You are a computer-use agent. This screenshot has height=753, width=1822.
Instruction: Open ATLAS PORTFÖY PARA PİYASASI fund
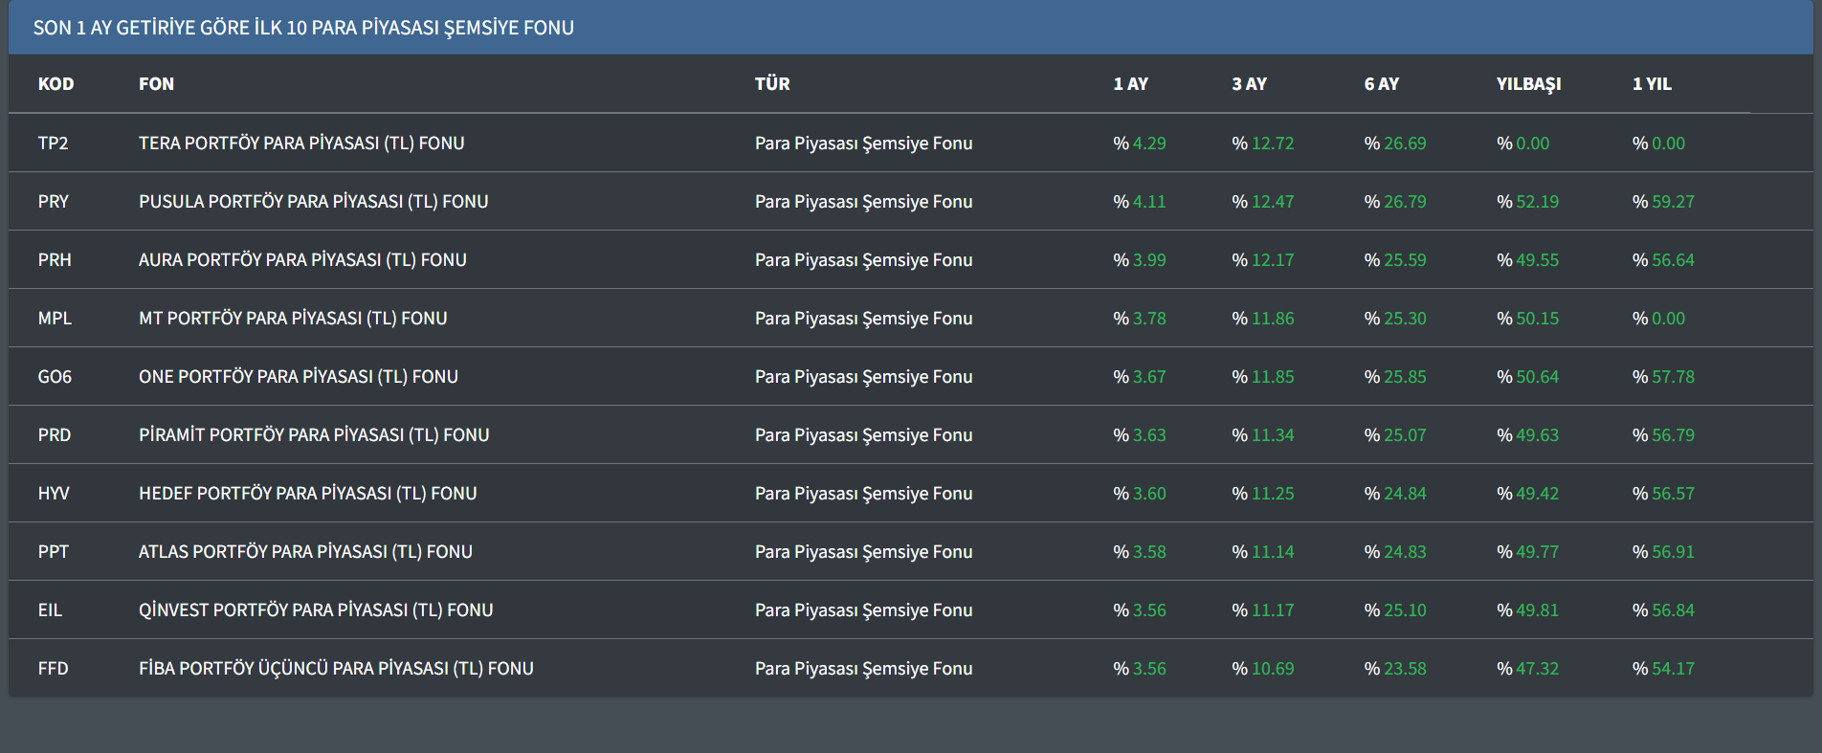[x=305, y=552]
